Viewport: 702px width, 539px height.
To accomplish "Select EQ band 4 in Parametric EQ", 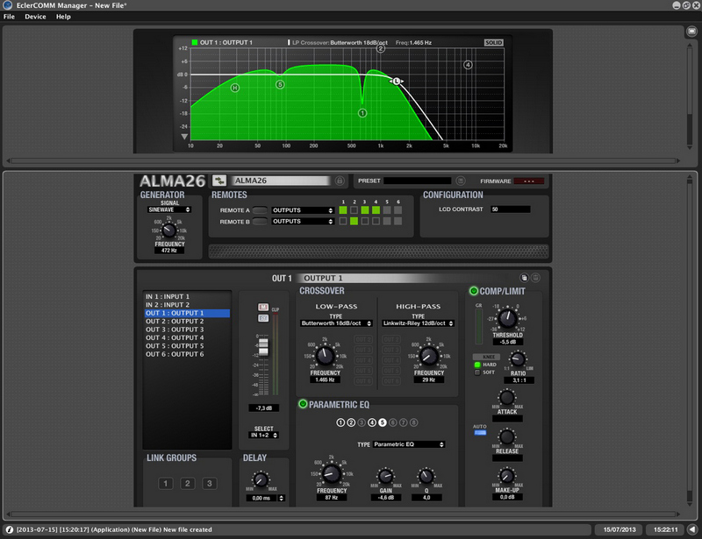I will point(372,422).
